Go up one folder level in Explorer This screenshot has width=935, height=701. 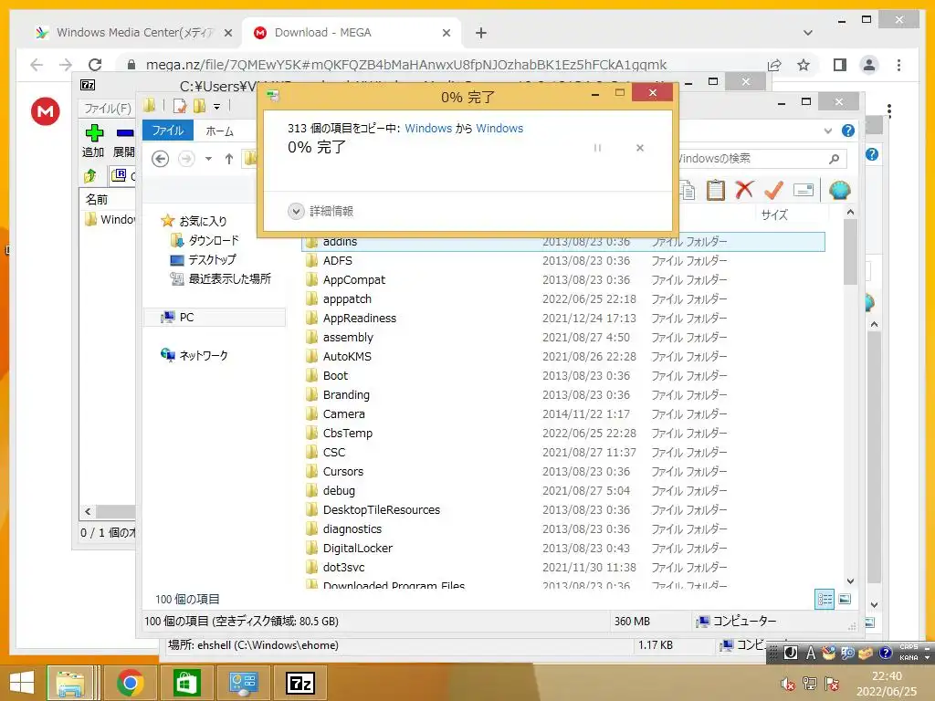click(229, 159)
